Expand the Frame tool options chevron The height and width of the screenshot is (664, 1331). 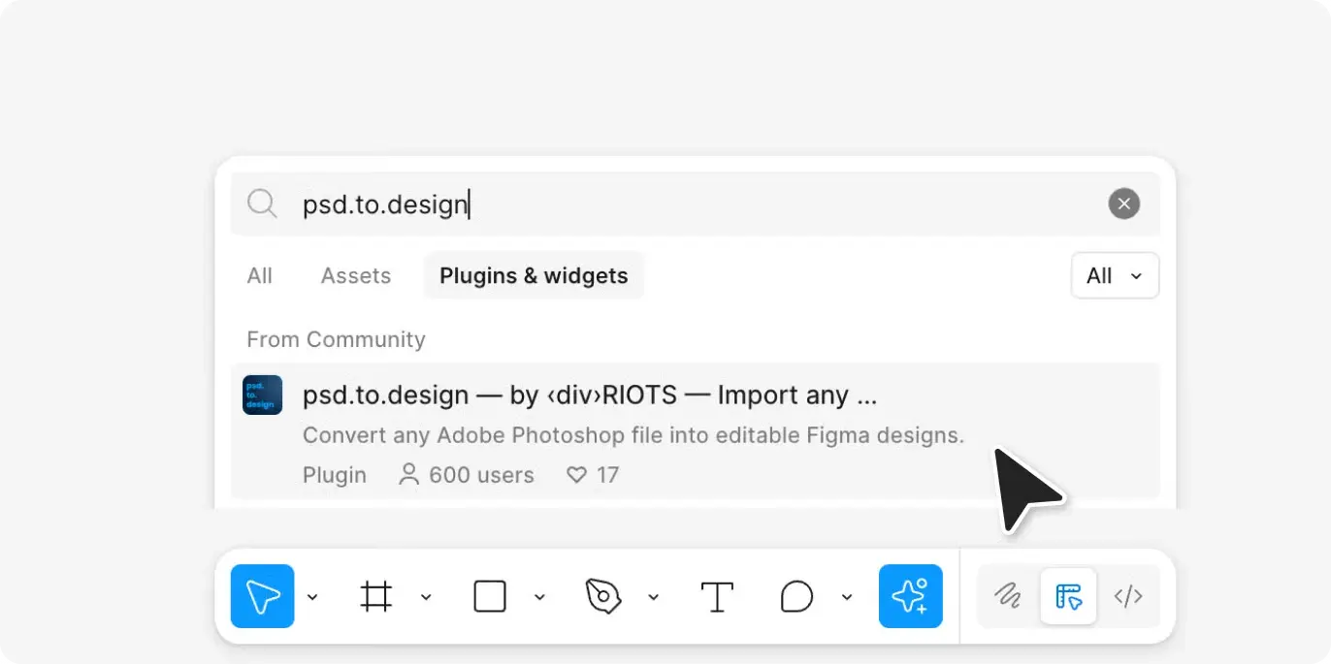[x=426, y=597]
